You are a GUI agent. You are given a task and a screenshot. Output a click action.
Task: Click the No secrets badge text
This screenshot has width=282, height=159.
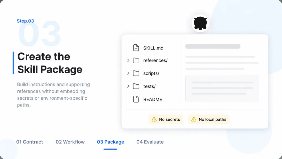[169, 119]
